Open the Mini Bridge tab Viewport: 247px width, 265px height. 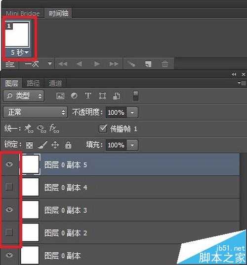pyautogui.click(x=23, y=13)
